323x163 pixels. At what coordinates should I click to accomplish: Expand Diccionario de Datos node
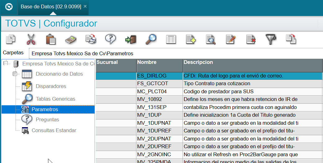click(15, 73)
